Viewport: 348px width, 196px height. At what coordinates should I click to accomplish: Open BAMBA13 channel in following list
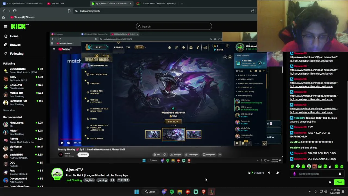23,87
